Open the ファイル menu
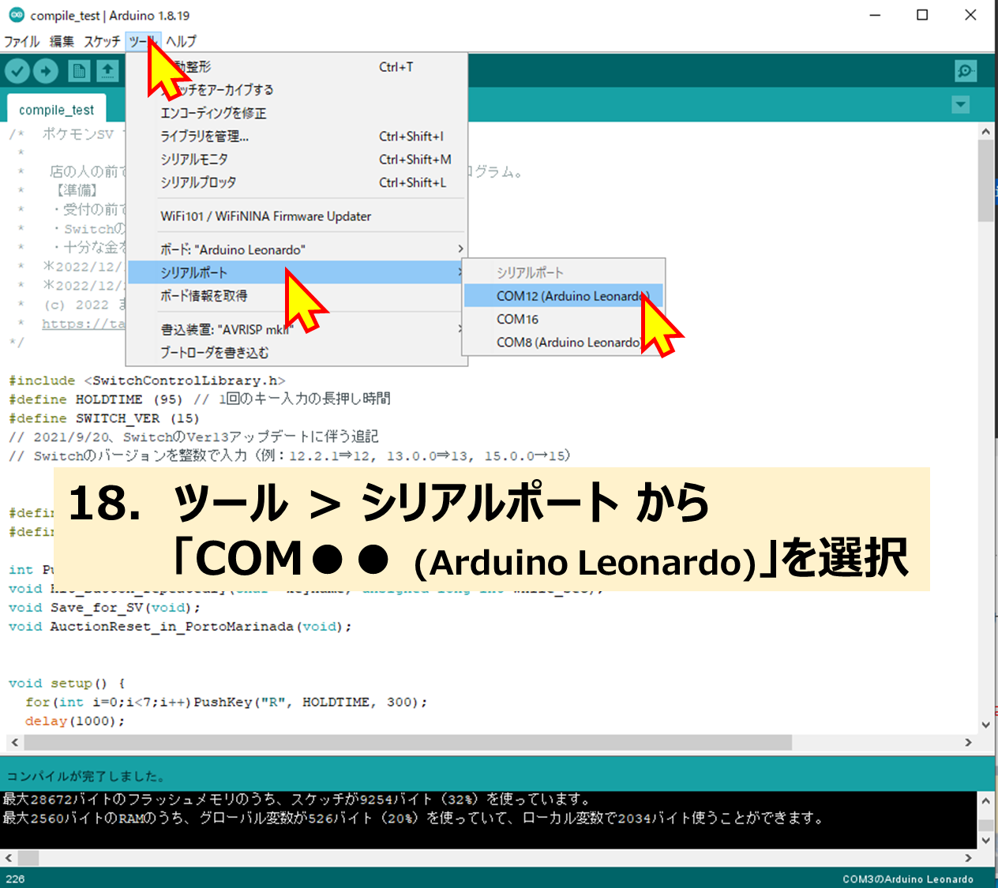The height and width of the screenshot is (888, 998). [x=21, y=41]
